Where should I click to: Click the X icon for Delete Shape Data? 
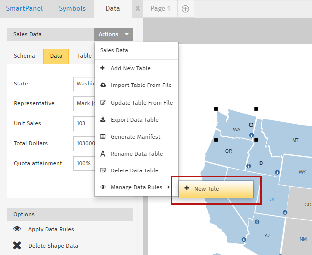[x=17, y=245]
